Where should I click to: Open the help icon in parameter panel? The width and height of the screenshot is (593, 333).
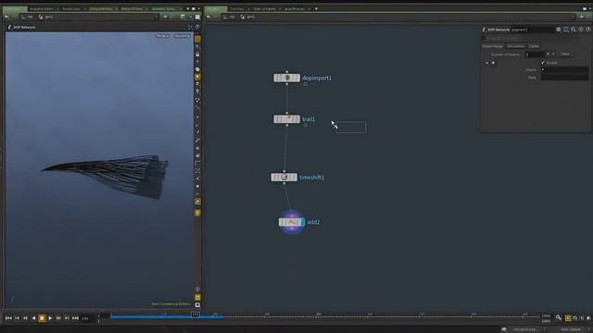coord(587,30)
